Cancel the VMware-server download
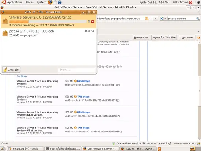This screenshot has height=151, width=201. pyautogui.click(x=93, y=22)
